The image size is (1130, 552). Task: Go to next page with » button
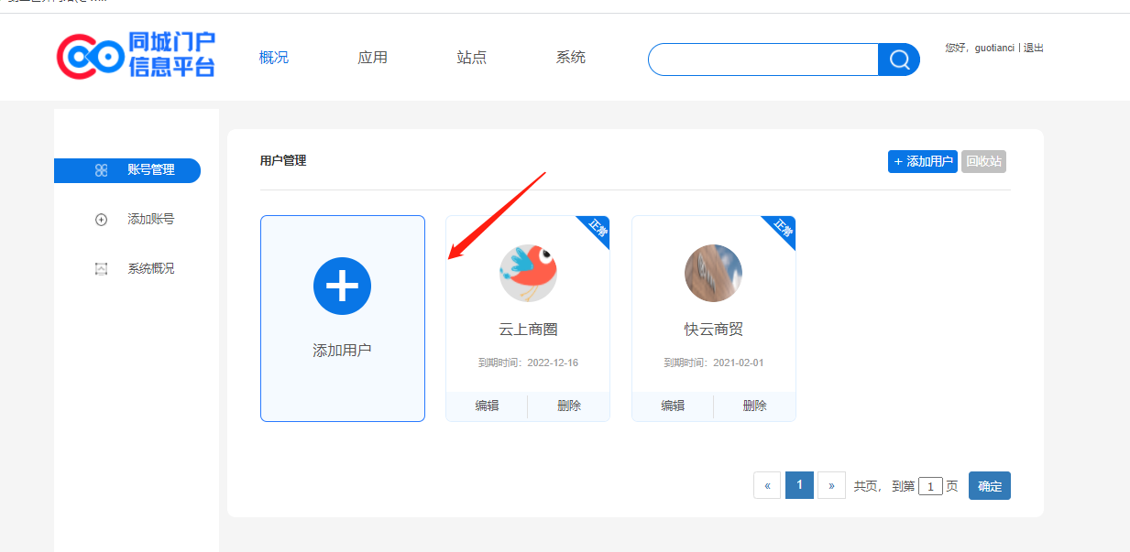coord(831,486)
